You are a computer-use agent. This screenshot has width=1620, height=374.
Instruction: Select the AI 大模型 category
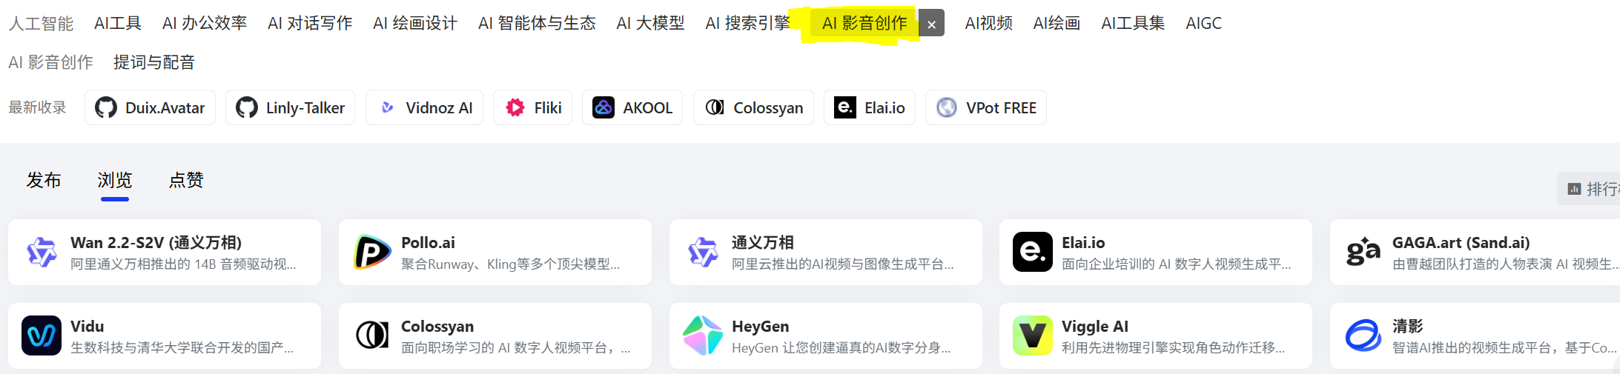(x=650, y=24)
